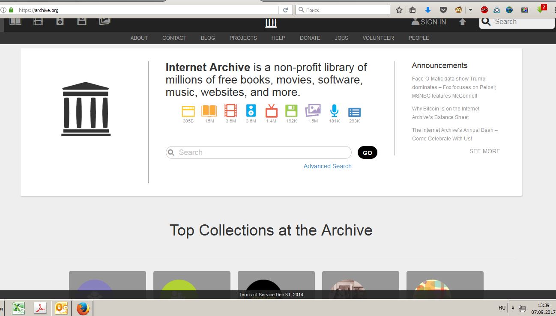Open the green Software (192K) floppy icon
The width and height of the screenshot is (556, 316).
pos(291,111)
